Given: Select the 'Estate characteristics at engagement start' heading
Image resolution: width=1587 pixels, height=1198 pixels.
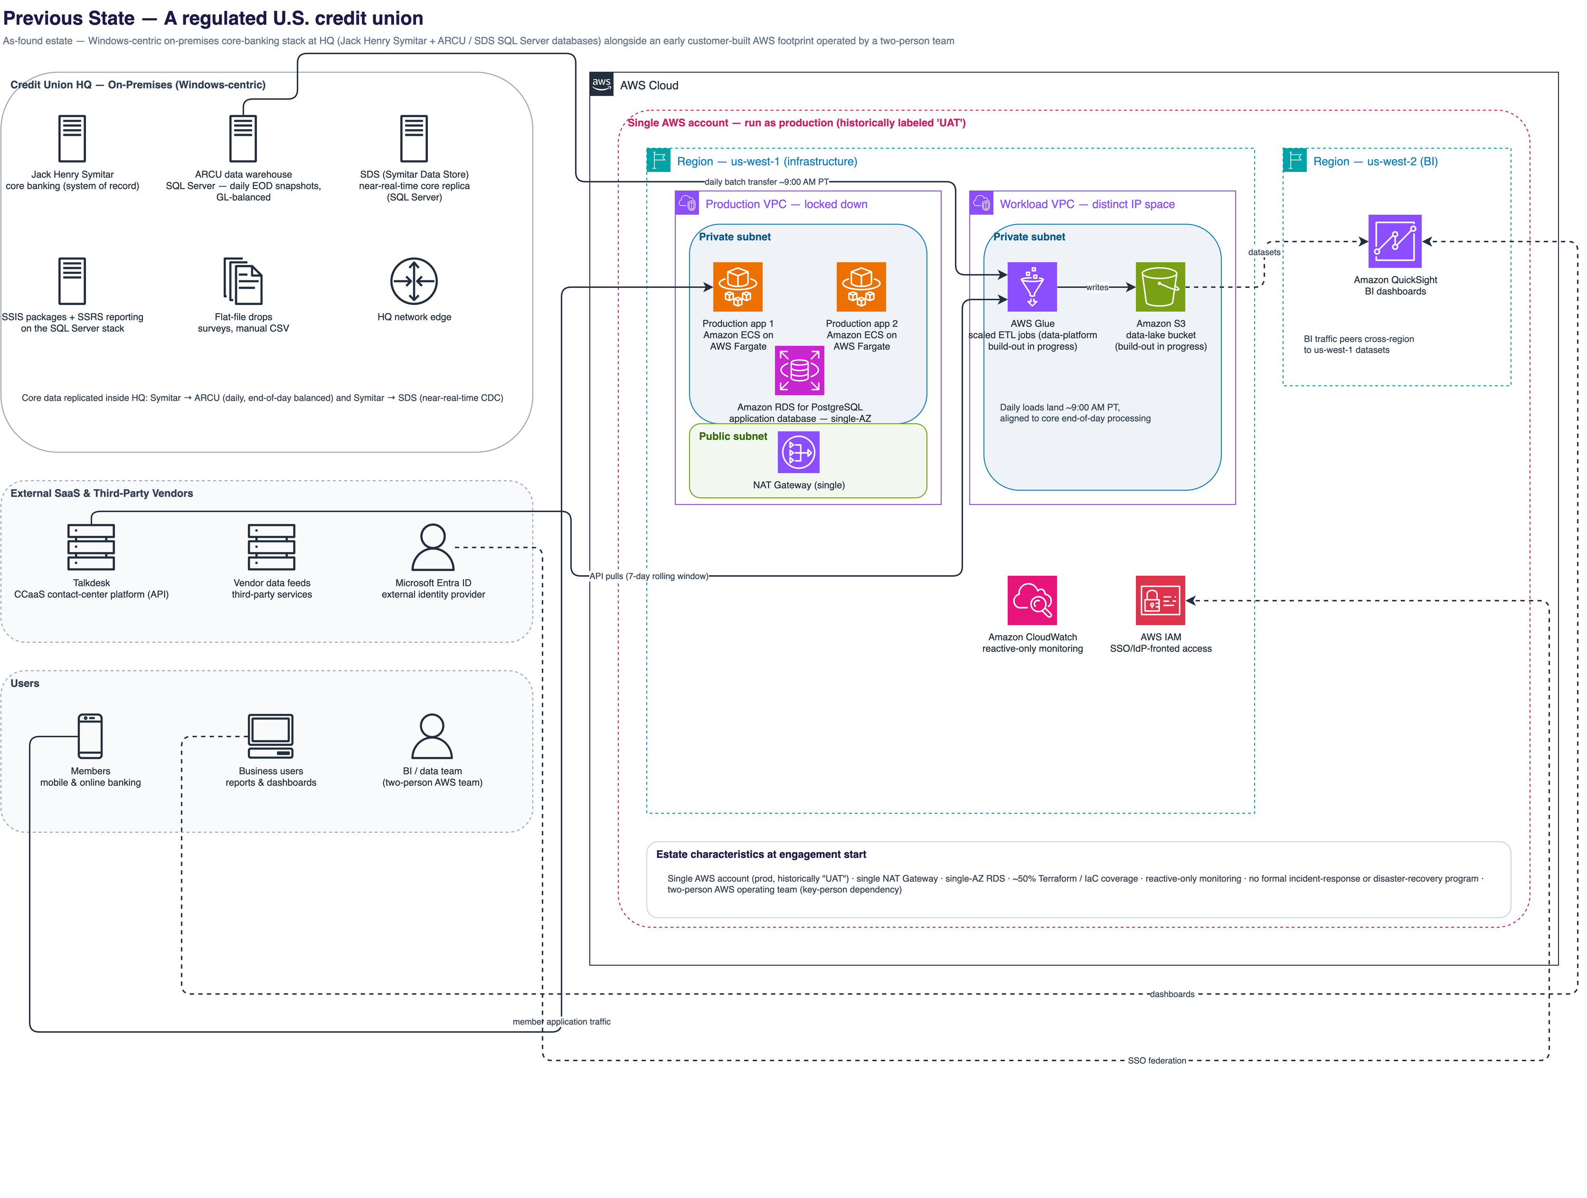Looking at the screenshot, I should [x=761, y=855].
